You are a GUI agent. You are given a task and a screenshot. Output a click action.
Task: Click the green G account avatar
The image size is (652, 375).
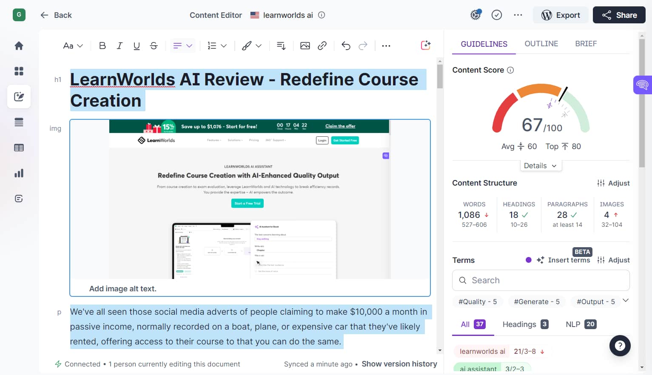[19, 15]
